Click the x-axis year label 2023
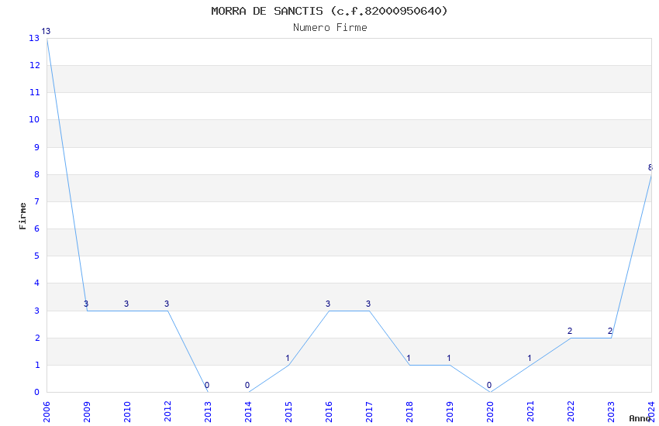The width and height of the screenshot is (659, 426). (611, 411)
